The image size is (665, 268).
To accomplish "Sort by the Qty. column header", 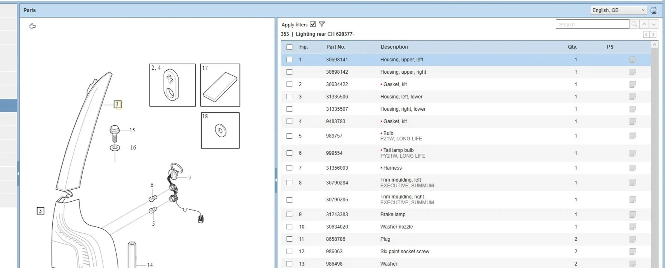I will (x=572, y=47).
